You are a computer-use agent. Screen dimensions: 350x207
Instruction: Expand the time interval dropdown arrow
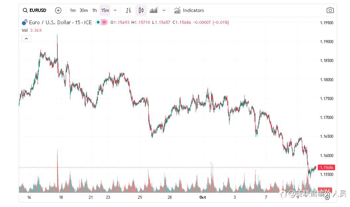click(x=115, y=10)
